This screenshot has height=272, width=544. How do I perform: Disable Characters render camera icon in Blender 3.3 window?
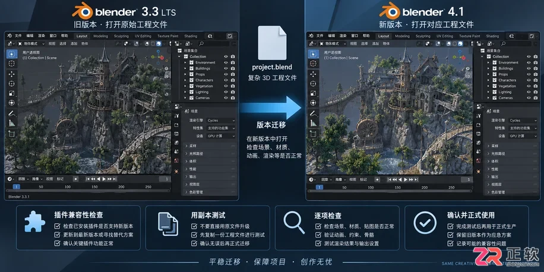233,80
